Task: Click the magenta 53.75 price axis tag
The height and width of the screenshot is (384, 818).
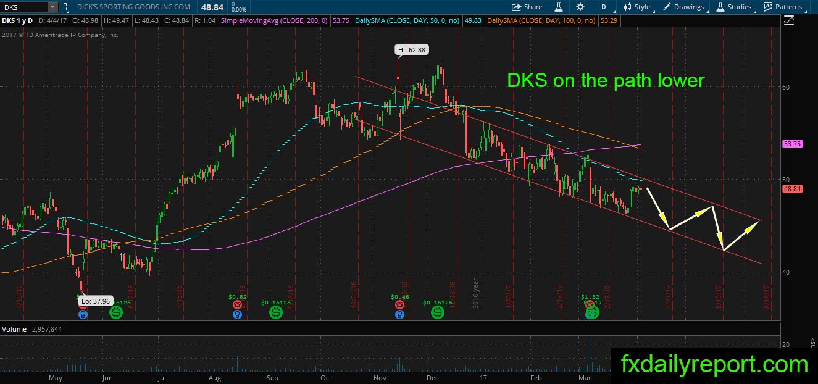Action: point(792,144)
